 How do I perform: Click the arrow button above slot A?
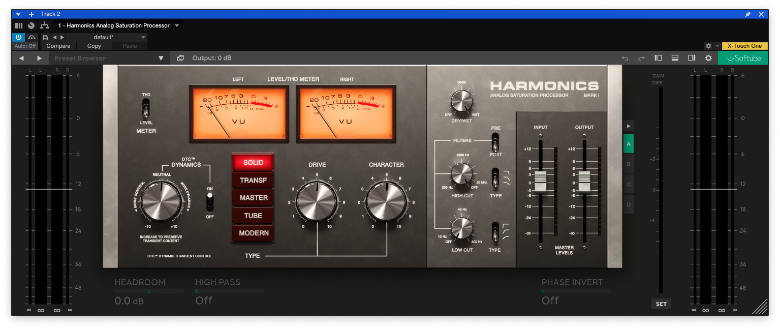pyautogui.click(x=629, y=126)
